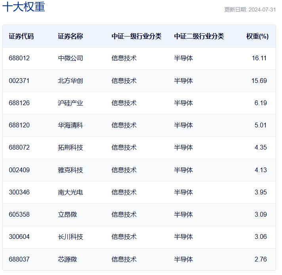Click the weight value 3.06
Image resolution: width=282 pixels, height=275 pixels.
point(261,237)
